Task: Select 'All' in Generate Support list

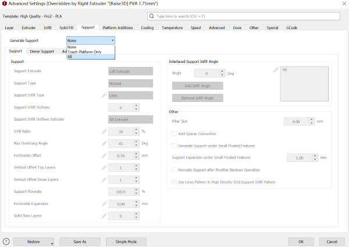Action: [x=70, y=57]
